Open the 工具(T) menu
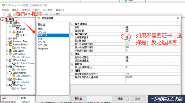The image size is (185, 103). (x=36, y=10)
